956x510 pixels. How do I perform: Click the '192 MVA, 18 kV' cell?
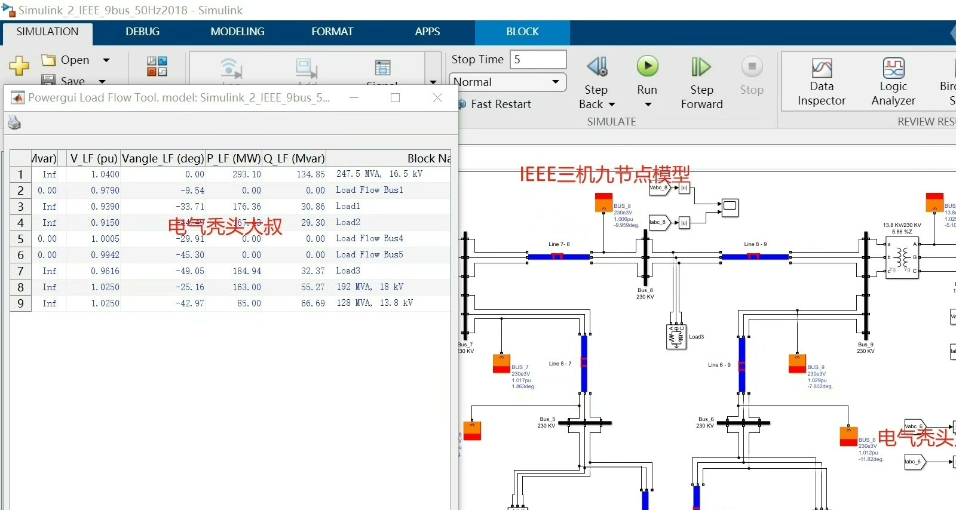pyautogui.click(x=389, y=287)
